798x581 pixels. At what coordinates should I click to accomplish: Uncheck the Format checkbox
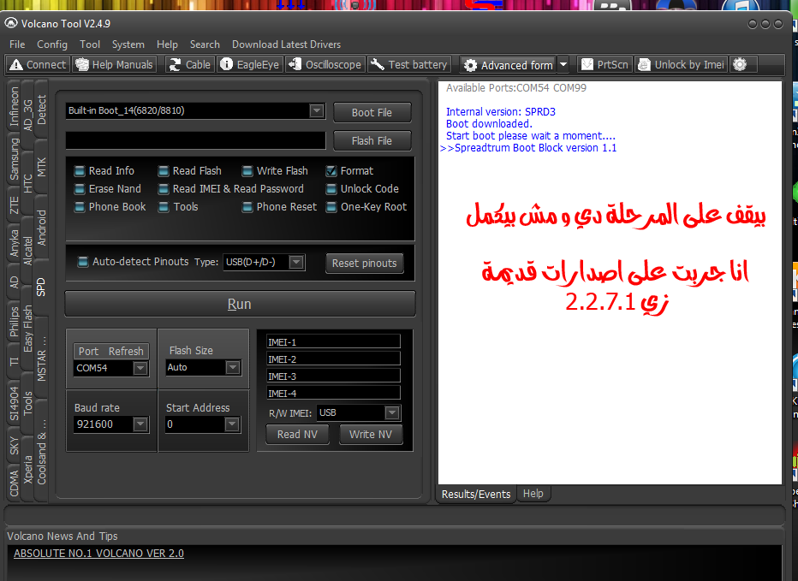coord(331,171)
